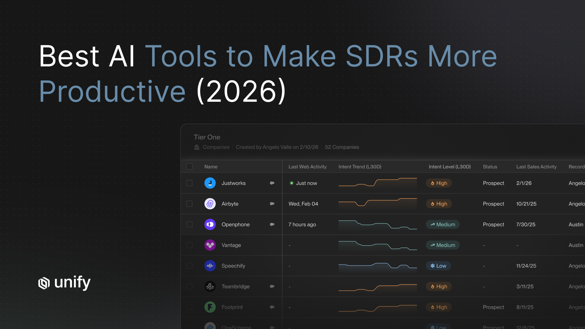This screenshot has width=585, height=329.
Task: Click 'Created by Angelo Valle on 2/10/26'
Action: (277, 147)
